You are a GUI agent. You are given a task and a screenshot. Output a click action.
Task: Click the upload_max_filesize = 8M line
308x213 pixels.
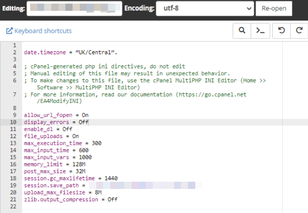point(63,193)
